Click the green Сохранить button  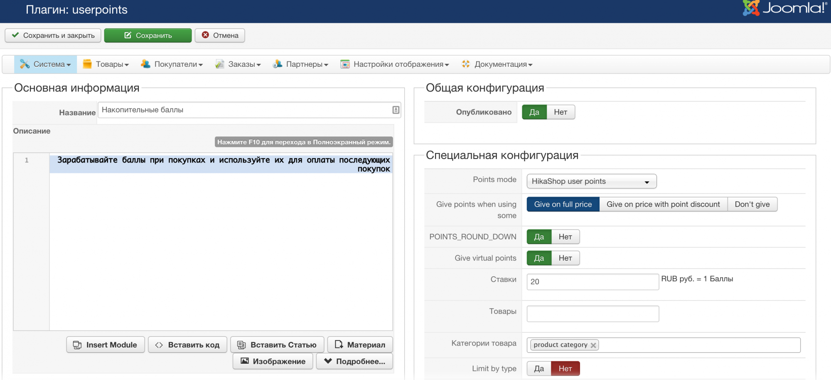click(x=148, y=35)
